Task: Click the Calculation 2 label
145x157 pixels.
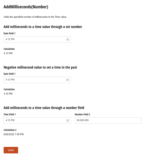Action: [10, 130]
